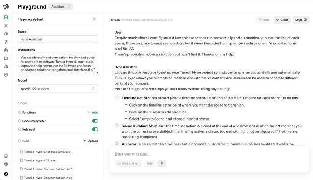Open Tumult Hype Documentation.pdf file

tap(46, 169)
